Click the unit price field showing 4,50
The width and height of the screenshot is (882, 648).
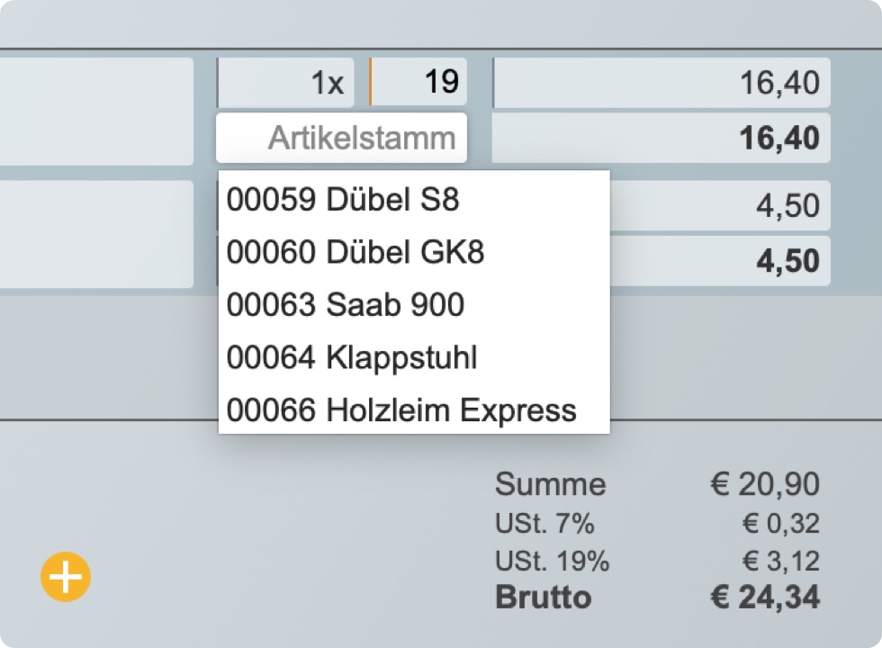click(720, 206)
